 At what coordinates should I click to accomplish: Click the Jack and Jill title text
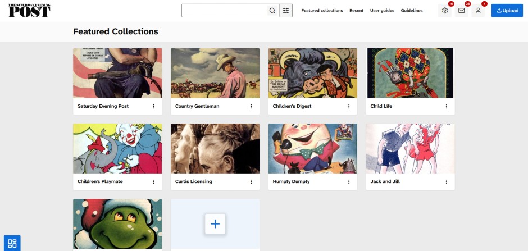coord(385,181)
